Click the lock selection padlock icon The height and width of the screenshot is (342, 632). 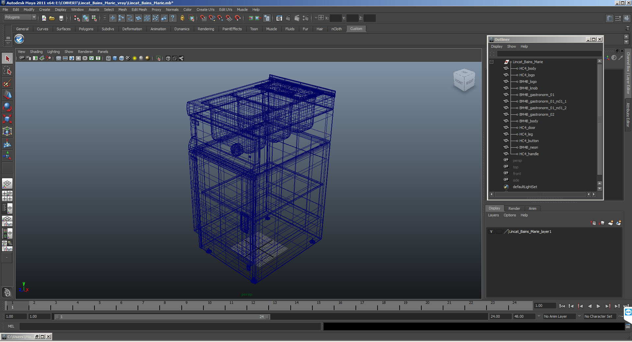click(x=182, y=18)
